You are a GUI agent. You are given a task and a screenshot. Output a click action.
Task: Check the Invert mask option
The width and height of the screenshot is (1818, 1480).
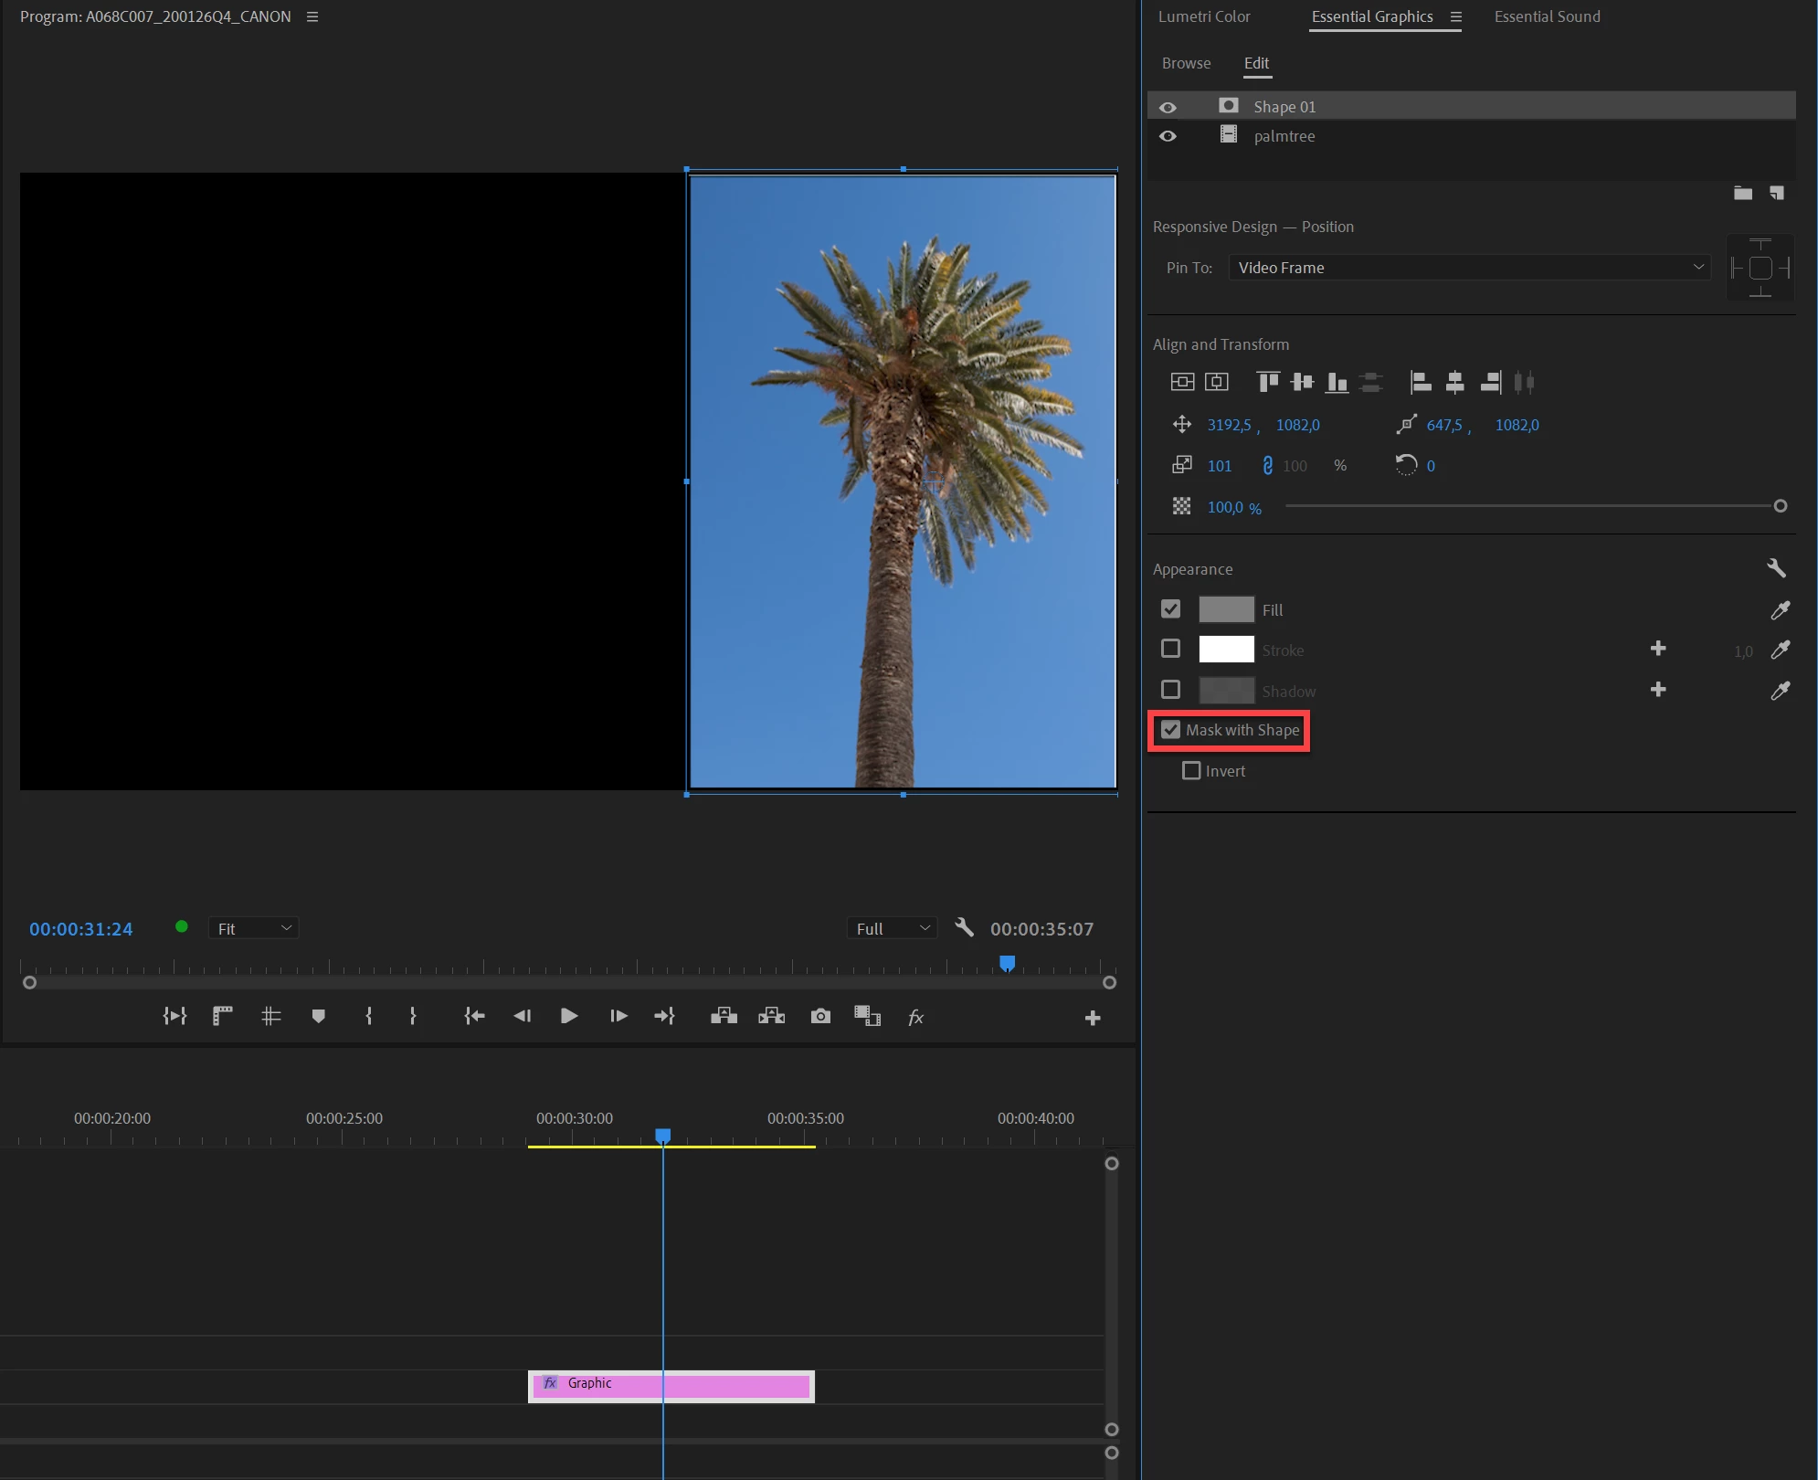[x=1191, y=771]
